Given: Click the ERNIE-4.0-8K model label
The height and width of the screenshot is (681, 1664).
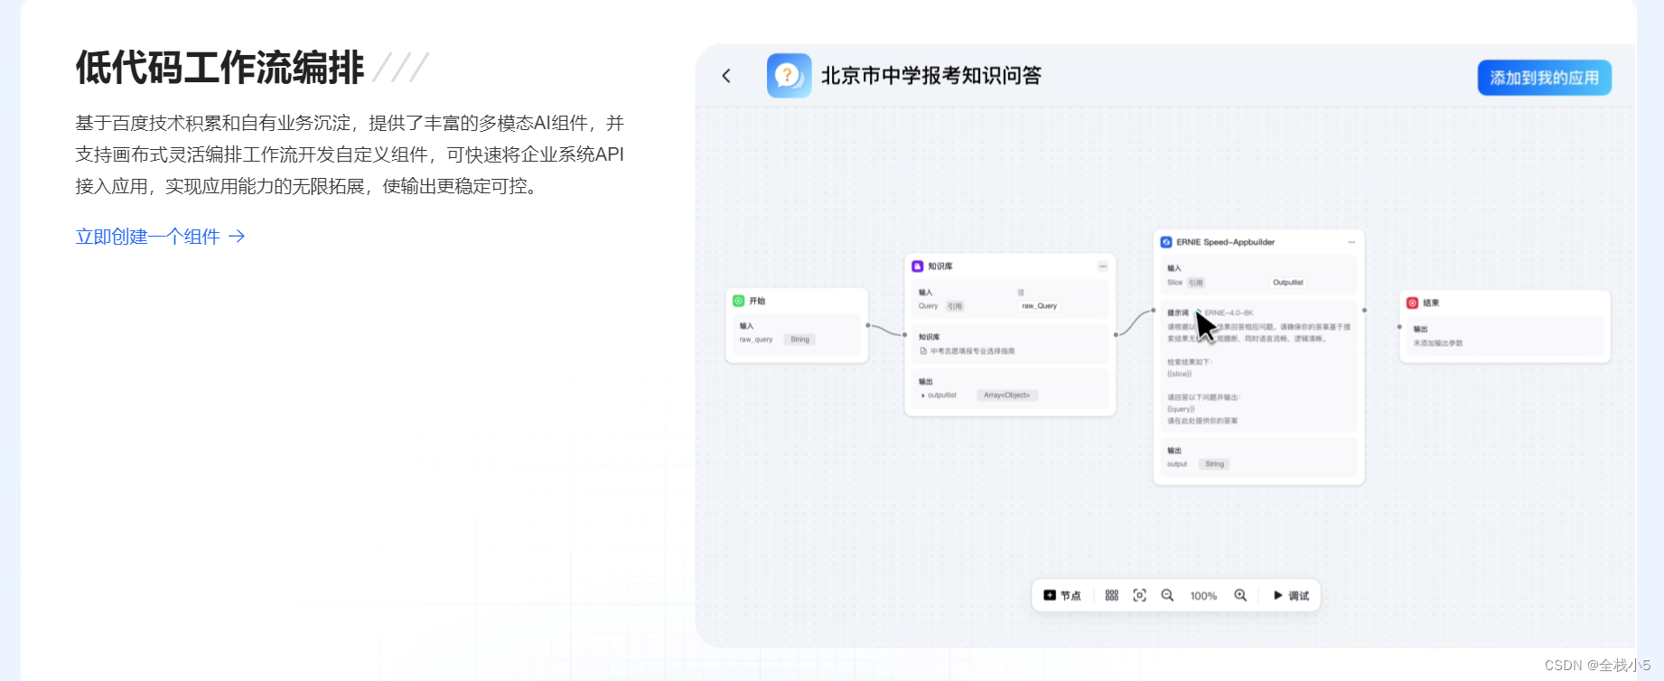Looking at the screenshot, I should [x=1229, y=313].
